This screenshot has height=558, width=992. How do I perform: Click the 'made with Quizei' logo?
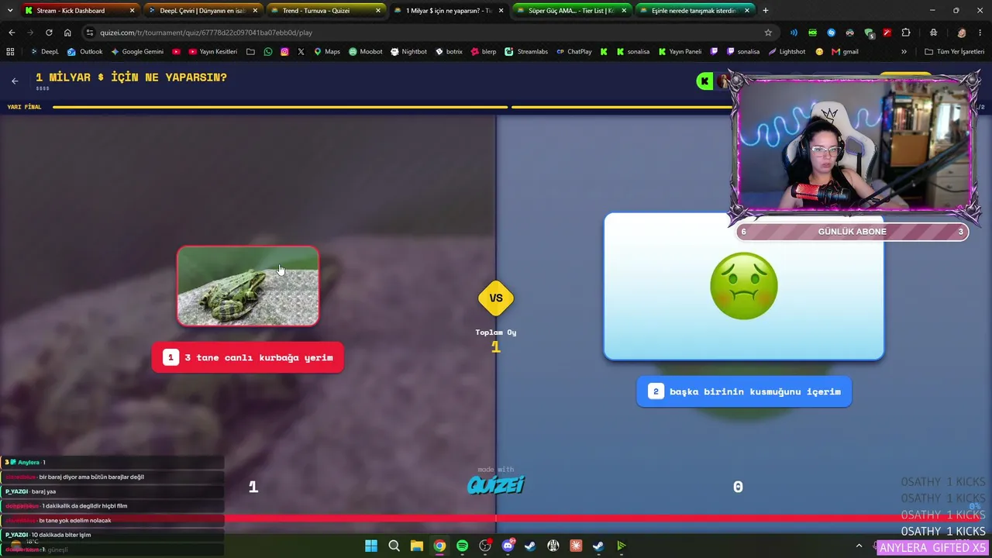click(x=496, y=482)
